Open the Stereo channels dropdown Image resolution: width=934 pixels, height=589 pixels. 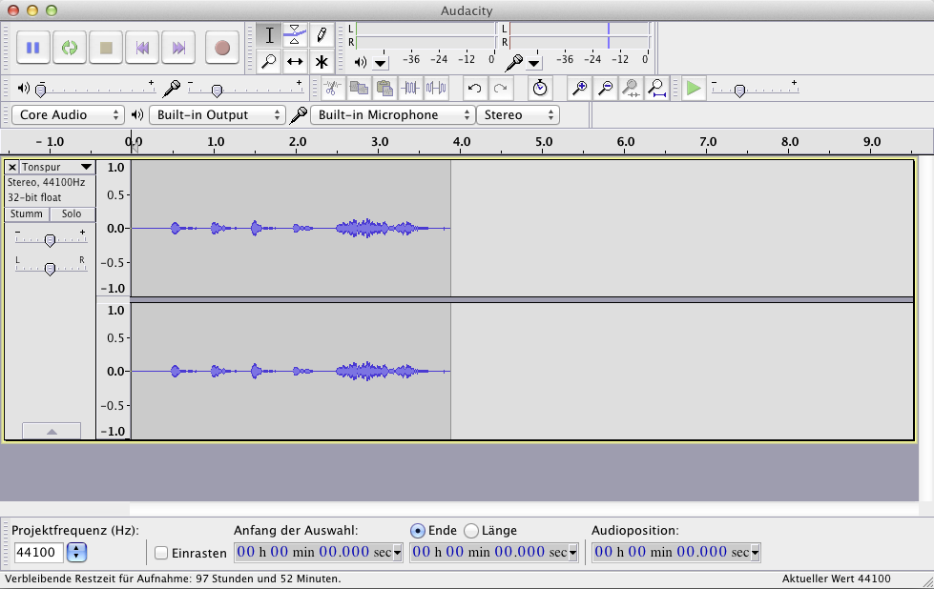518,114
